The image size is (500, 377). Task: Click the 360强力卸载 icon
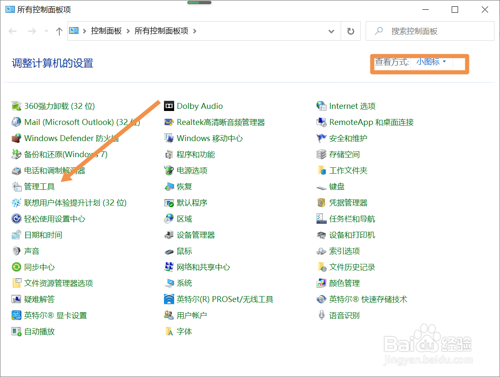coord(16,106)
